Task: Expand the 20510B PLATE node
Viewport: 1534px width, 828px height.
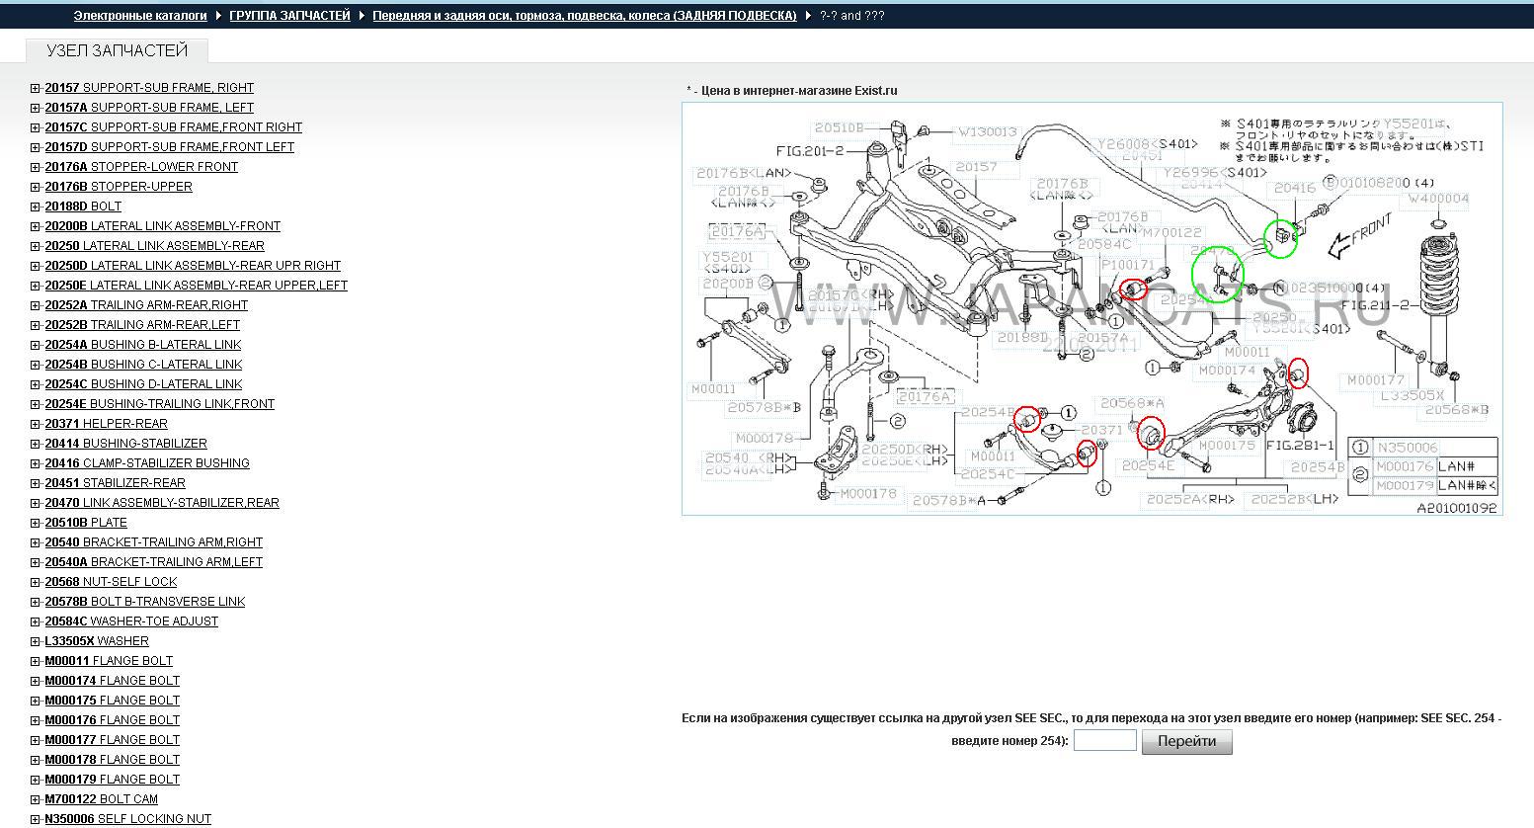Action: 36,523
